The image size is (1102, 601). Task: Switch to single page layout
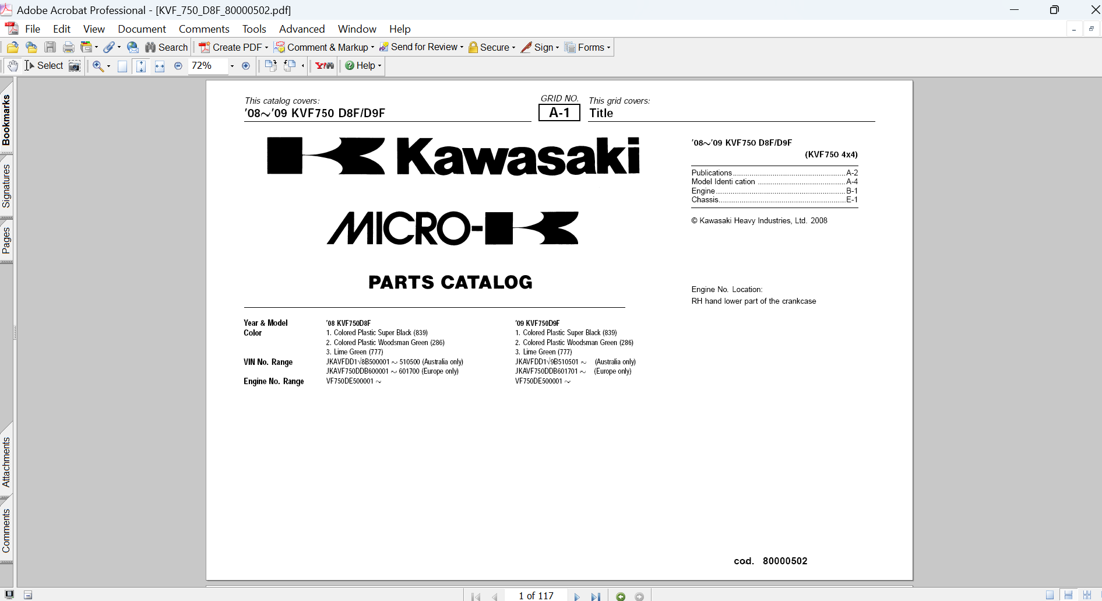point(1050,595)
